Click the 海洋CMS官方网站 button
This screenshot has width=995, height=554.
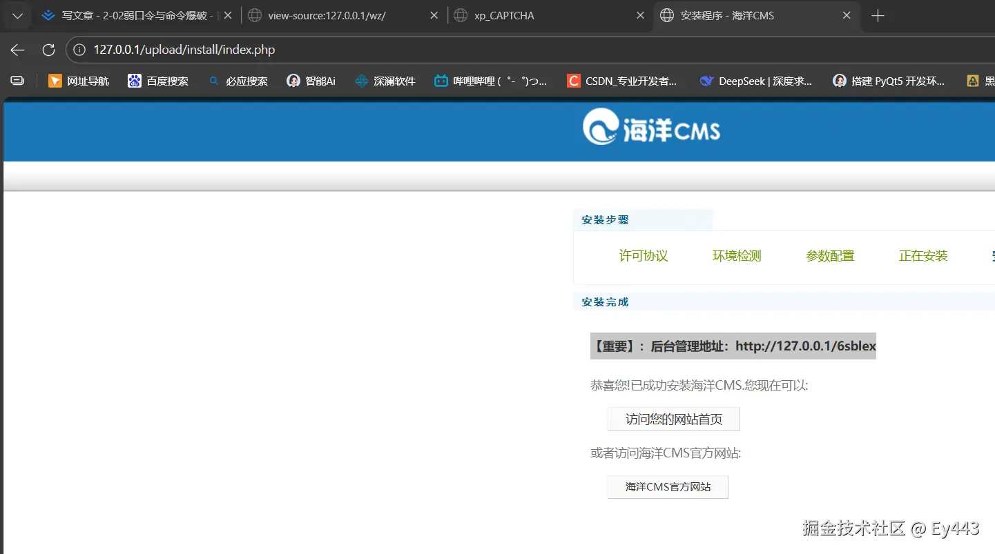(668, 487)
